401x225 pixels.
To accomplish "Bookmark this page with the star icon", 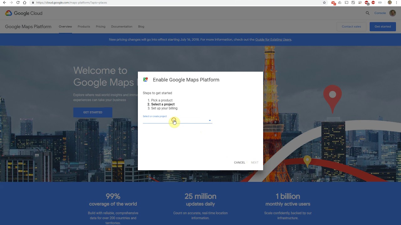I will coord(324,2).
